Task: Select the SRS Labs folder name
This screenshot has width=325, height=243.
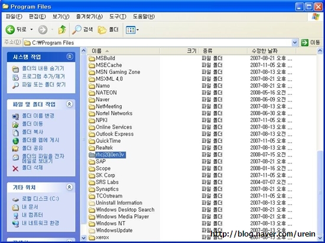Action: coord(107,182)
